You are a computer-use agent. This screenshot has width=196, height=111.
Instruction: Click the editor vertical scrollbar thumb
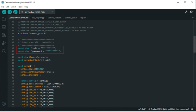(x=194, y=44)
